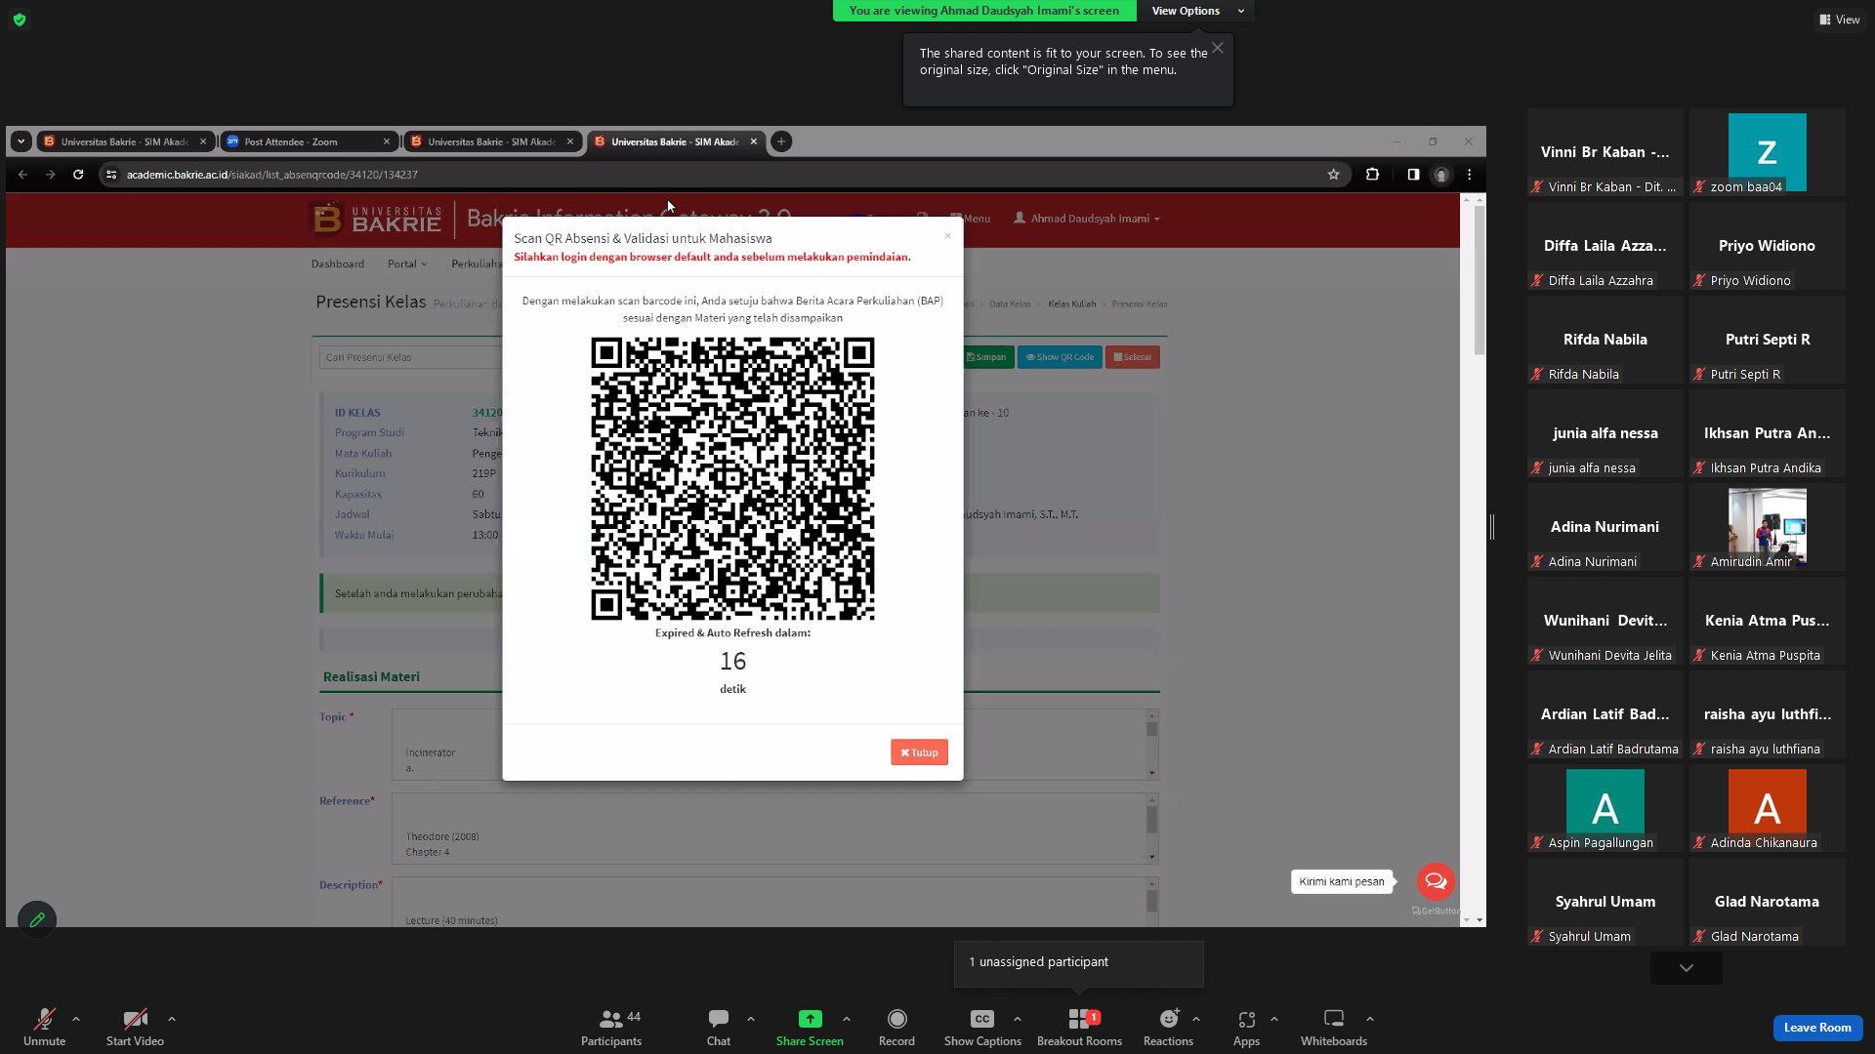Screen dimensions: 1875x1054
Task: Click the green Share Screen icon
Action: click(x=810, y=1019)
